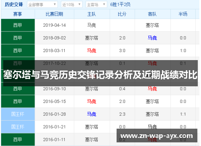Select the date 2019-04-14
The width and height of the screenshot is (201, 146).
(x=54, y=25)
